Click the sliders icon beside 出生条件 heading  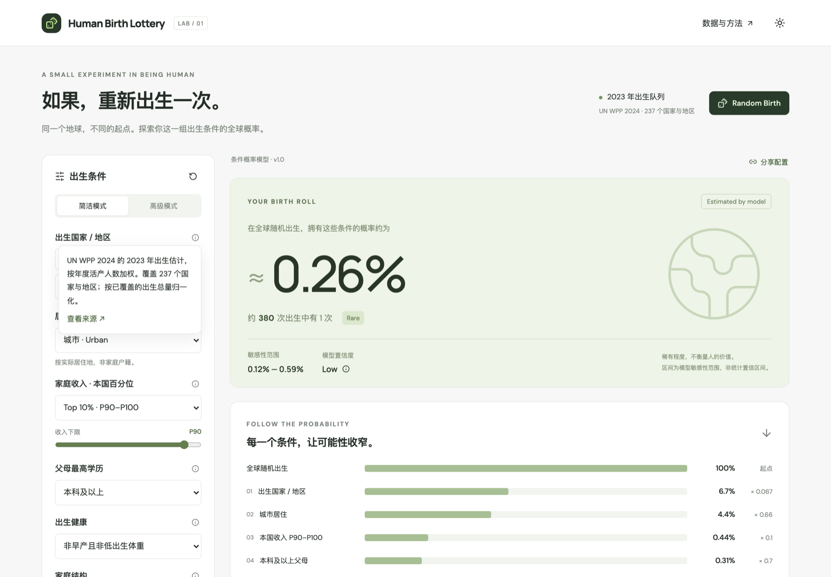tap(60, 177)
